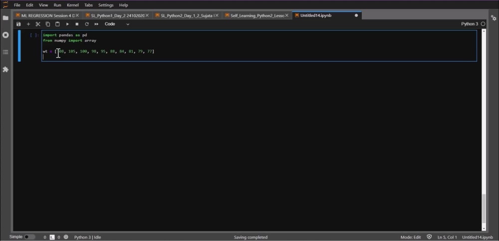
Task: Restart the kernel
Action: pyautogui.click(x=86, y=24)
